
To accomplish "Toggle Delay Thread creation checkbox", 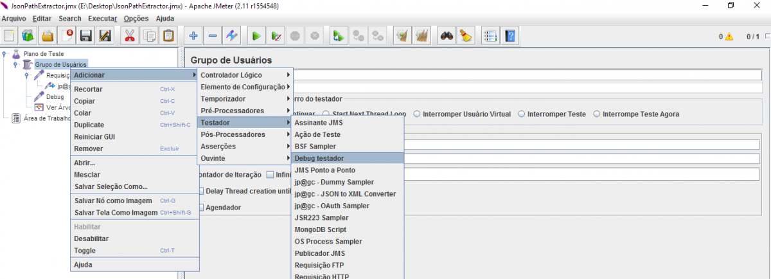I will 201,191.
